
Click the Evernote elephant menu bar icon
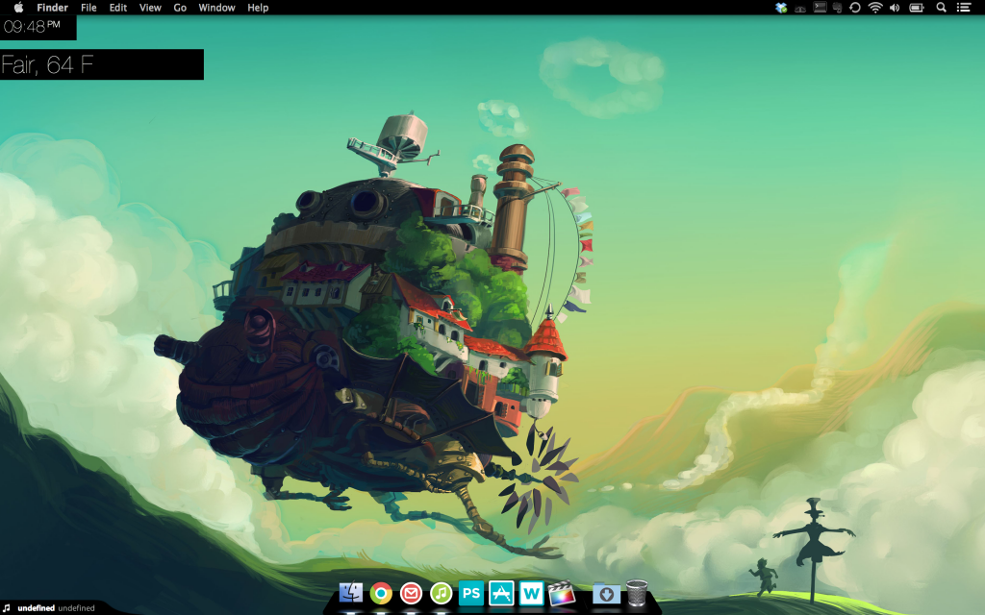pyautogui.click(x=838, y=8)
